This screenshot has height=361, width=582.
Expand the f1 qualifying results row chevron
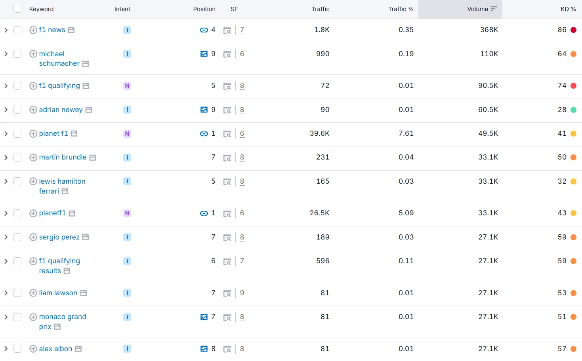click(6, 261)
